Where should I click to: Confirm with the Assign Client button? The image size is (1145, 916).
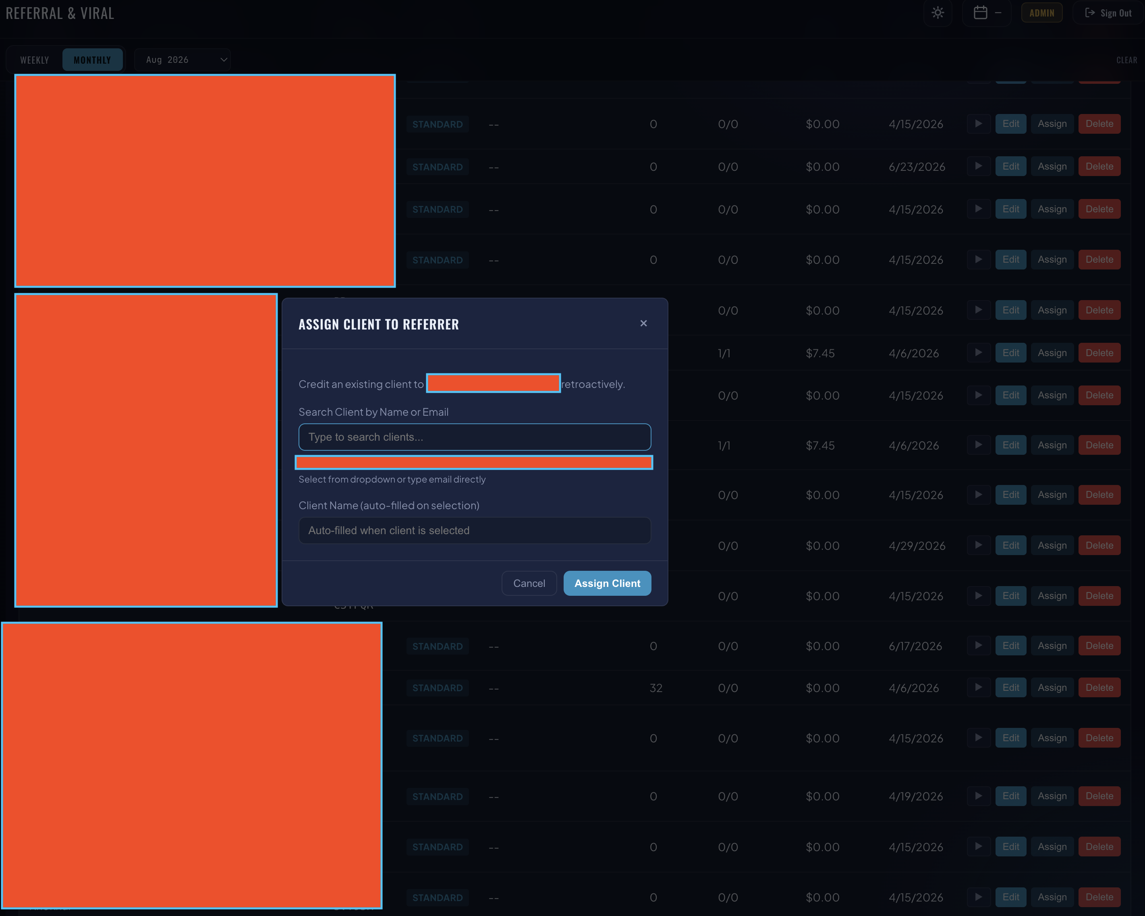[x=607, y=584]
